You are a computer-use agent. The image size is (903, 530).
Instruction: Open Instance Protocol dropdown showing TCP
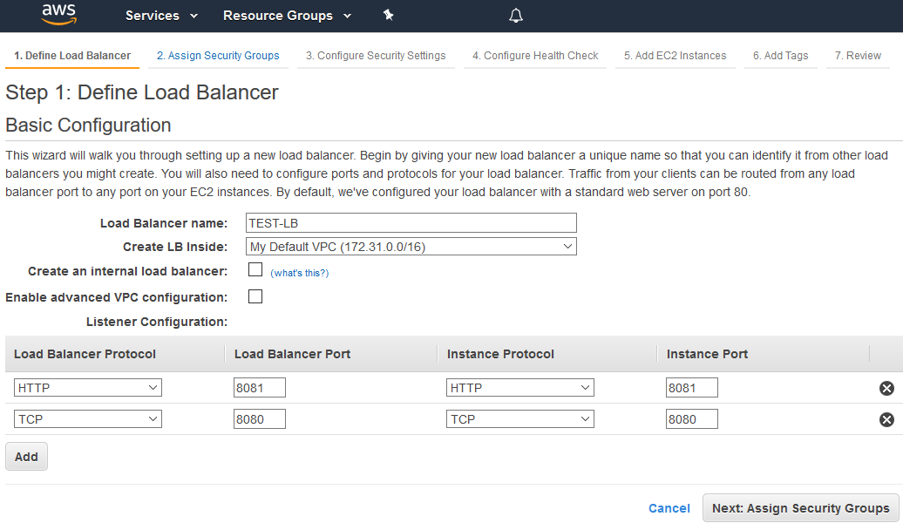520,419
